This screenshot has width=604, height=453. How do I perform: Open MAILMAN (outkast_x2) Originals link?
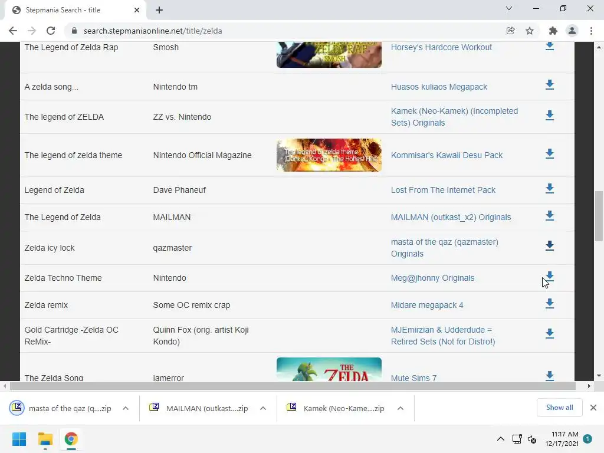pos(451,217)
